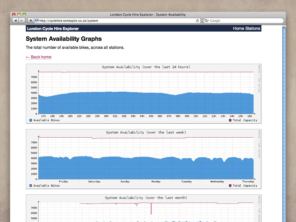Click the last week graph title text
This screenshot has height=222, width=296.
click(146, 132)
